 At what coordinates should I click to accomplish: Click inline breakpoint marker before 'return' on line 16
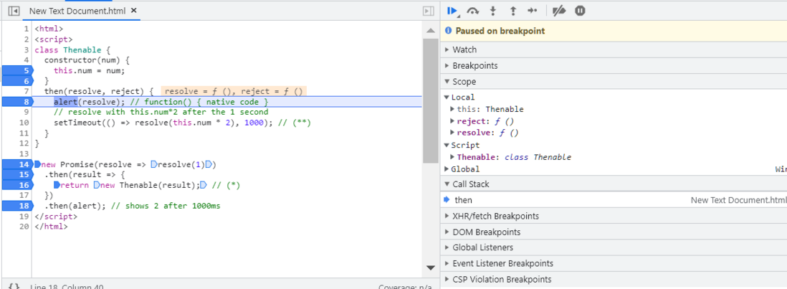[x=57, y=185]
